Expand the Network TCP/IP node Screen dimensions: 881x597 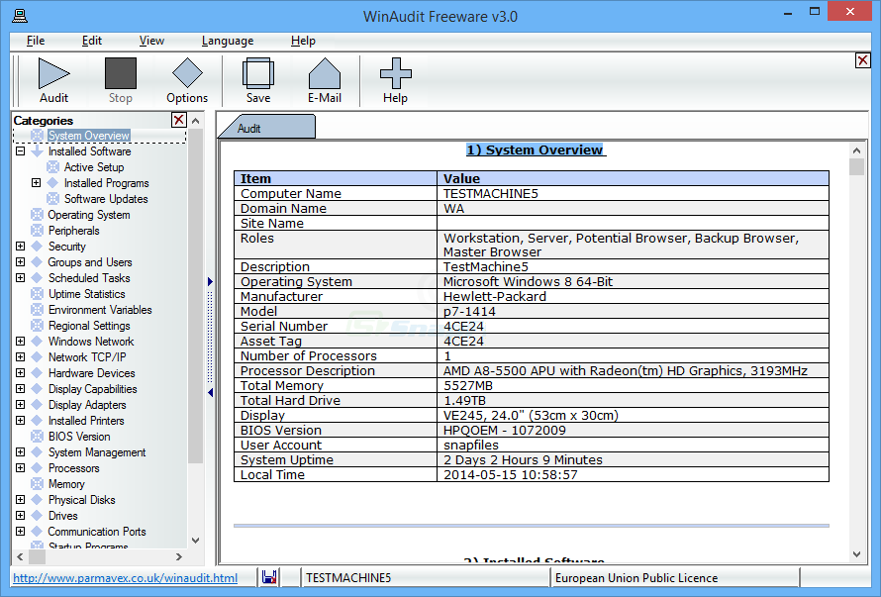click(x=20, y=357)
